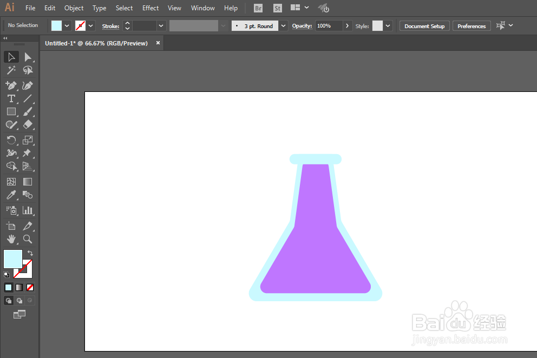This screenshot has height=358, width=537.
Task: Set paint mode to Gradient
Action: pyautogui.click(x=19, y=288)
